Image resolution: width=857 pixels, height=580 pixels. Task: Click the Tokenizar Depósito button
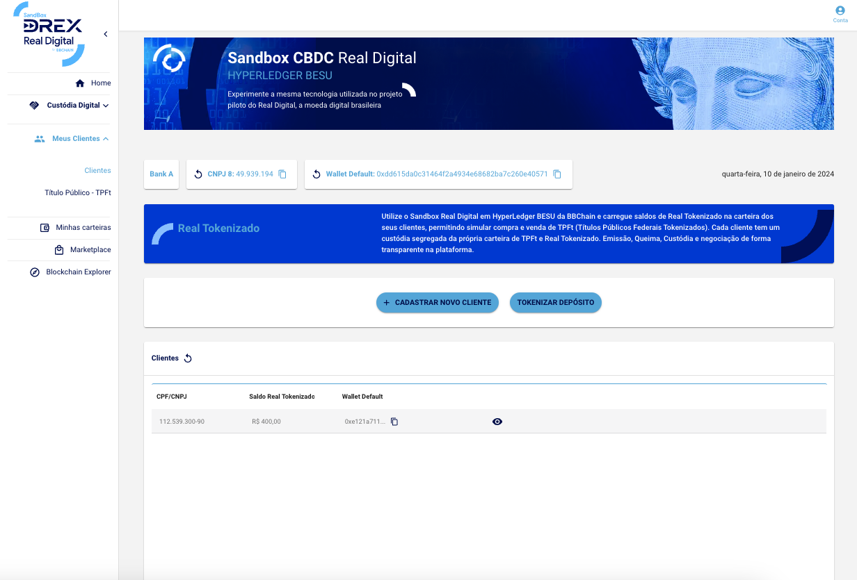tap(555, 303)
